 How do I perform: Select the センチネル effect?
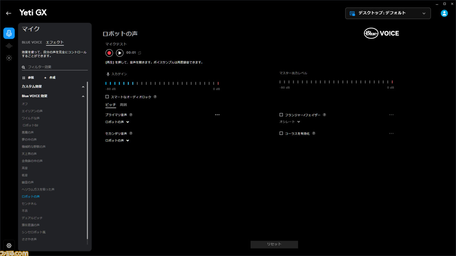tap(29, 204)
